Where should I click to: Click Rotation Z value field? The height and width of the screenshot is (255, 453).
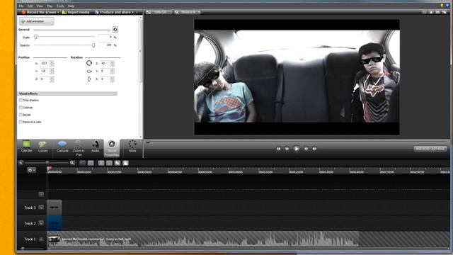tap(105, 63)
